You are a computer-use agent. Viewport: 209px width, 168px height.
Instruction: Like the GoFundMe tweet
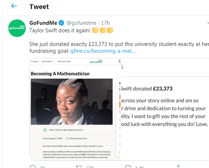click(128, 167)
